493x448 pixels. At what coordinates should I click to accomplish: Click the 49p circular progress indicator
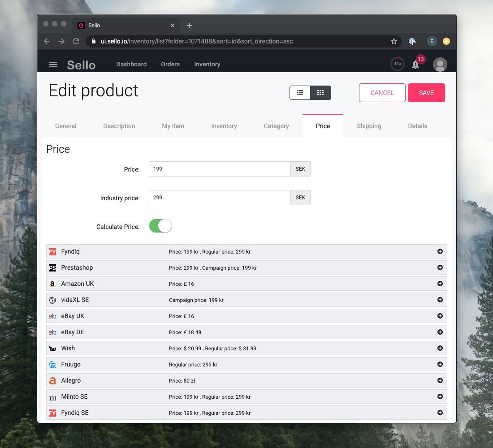[x=398, y=64]
